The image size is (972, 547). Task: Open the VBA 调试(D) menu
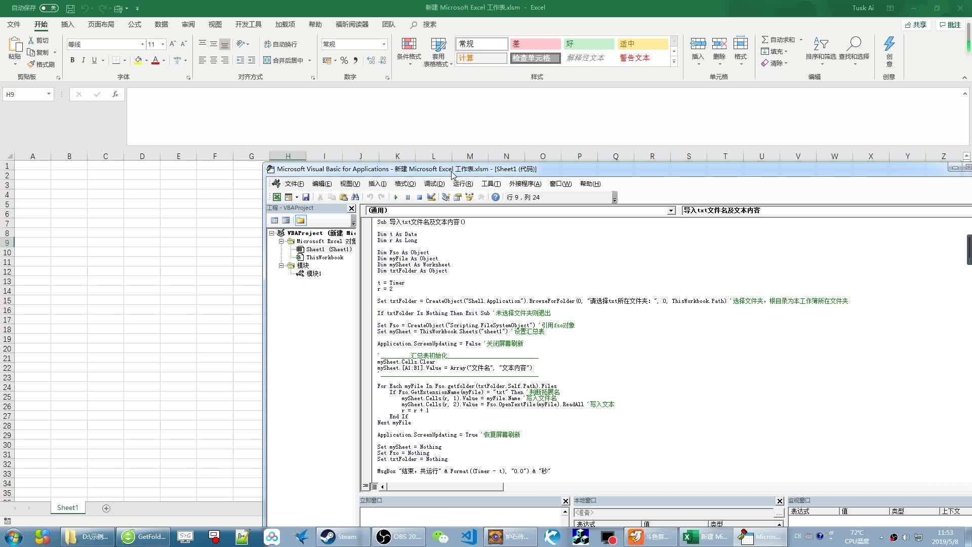pyautogui.click(x=434, y=184)
